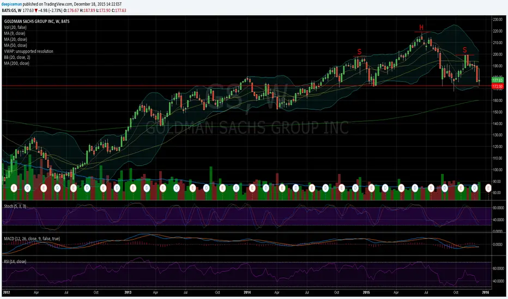Select the MA (20, close) indicator label

pyautogui.click(x=16, y=40)
